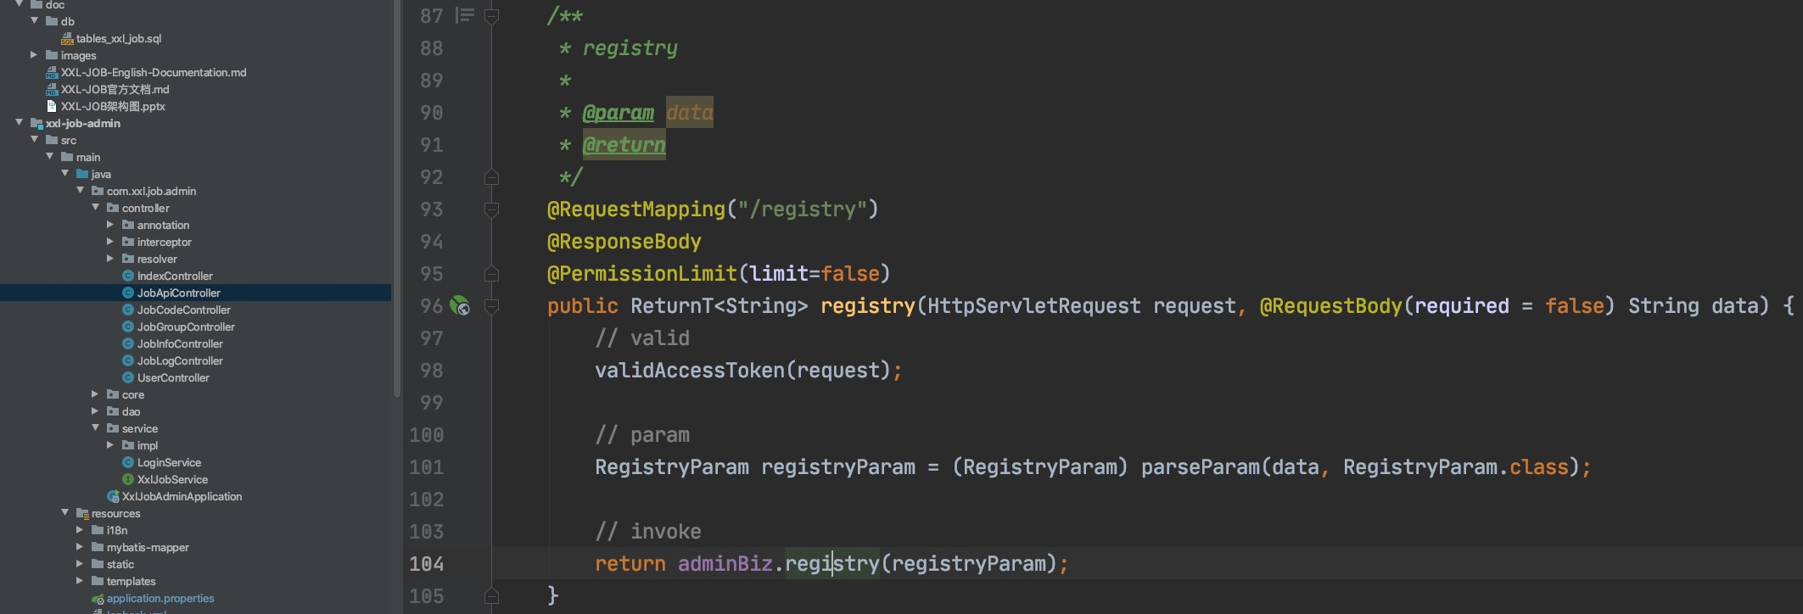This screenshot has width=1803, height=614.
Task: Expand the core package folder
Action: click(95, 394)
